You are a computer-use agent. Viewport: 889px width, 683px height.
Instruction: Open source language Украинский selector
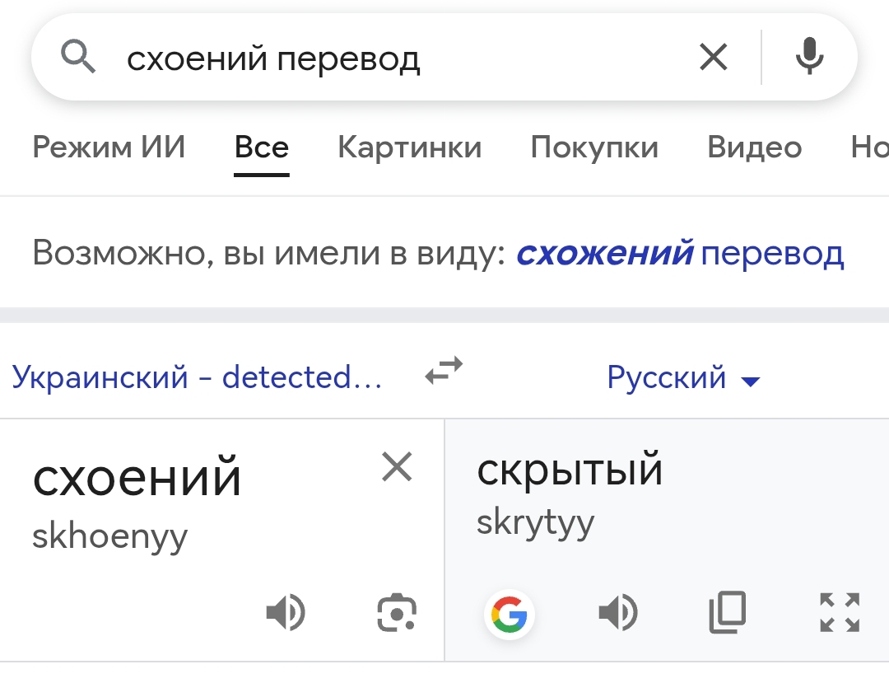point(198,377)
